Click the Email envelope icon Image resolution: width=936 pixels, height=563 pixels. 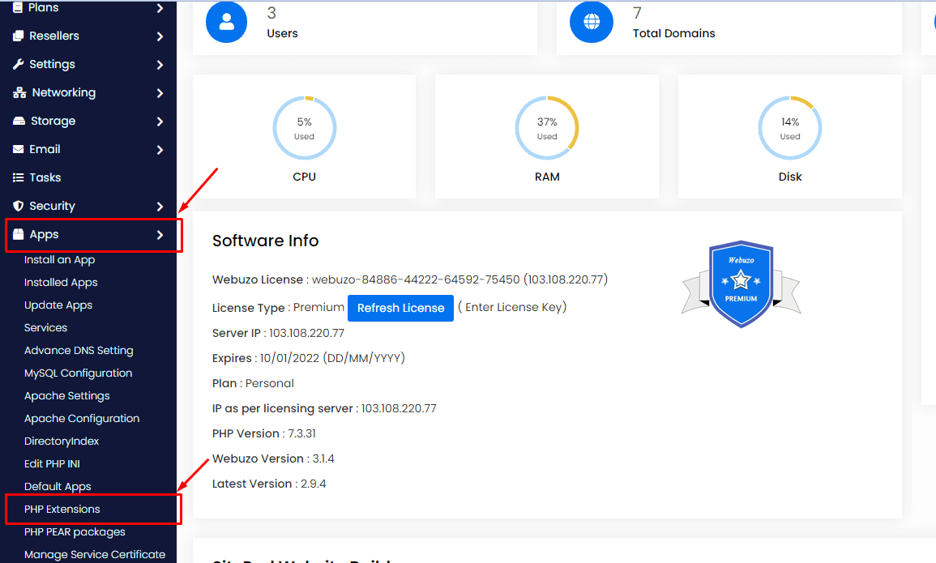(18, 149)
